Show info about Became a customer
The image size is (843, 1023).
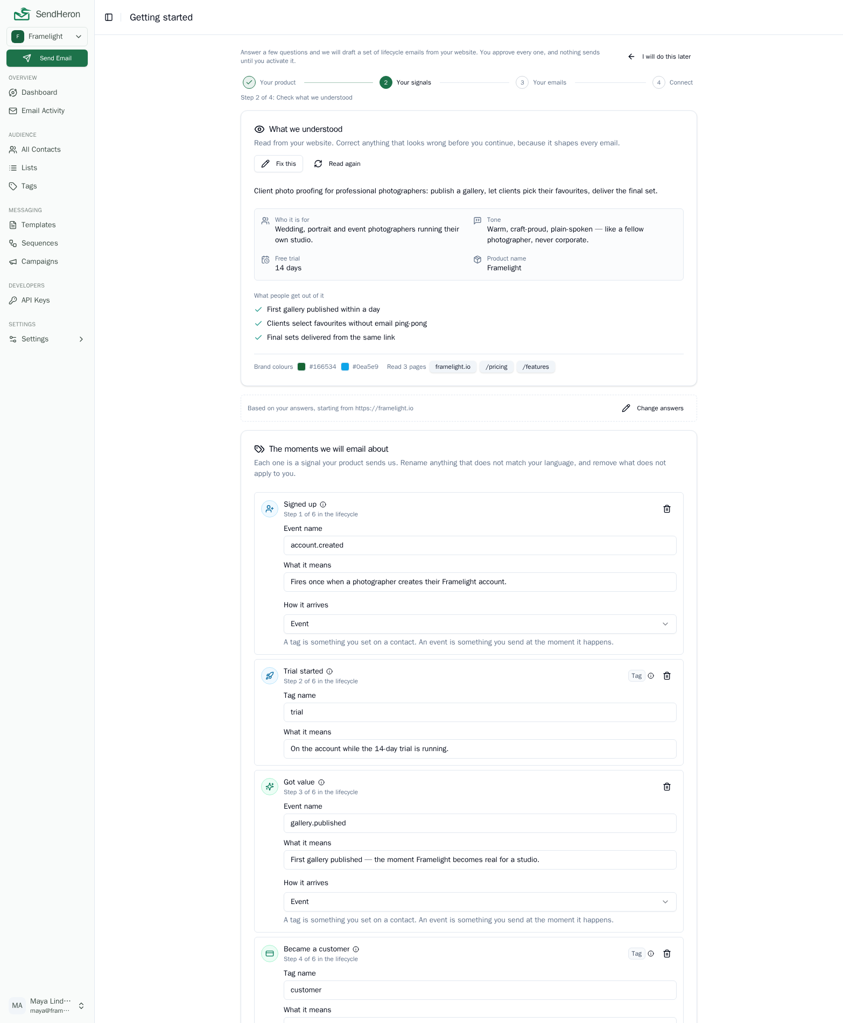tap(356, 949)
